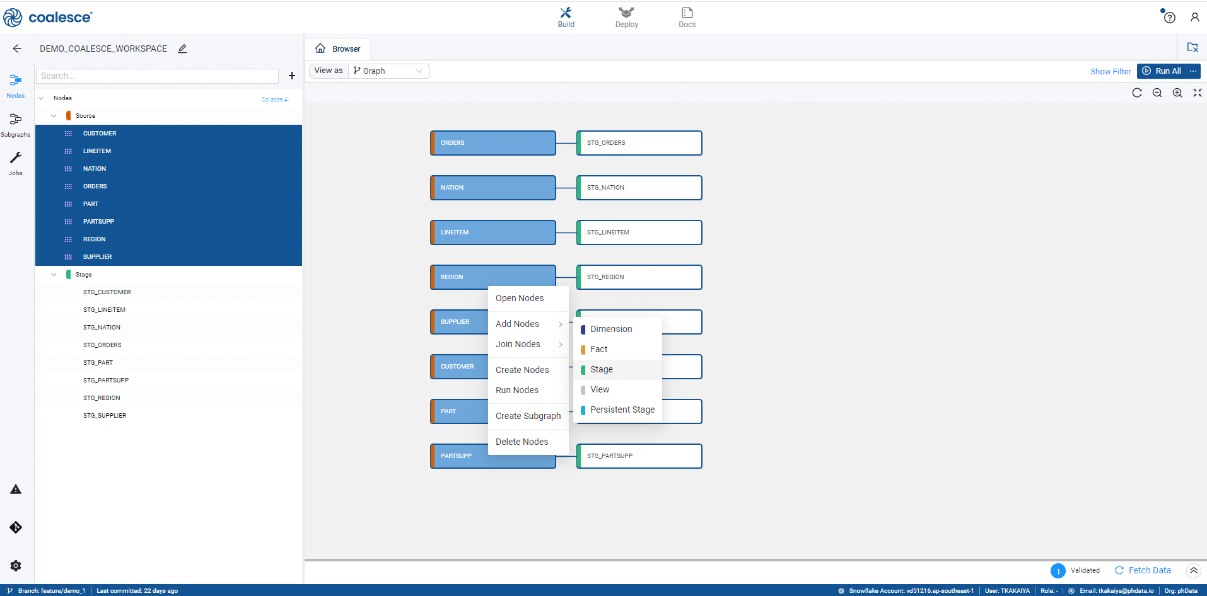Click the home icon on Browser tab
The width and height of the screenshot is (1207, 596).
pyautogui.click(x=320, y=49)
